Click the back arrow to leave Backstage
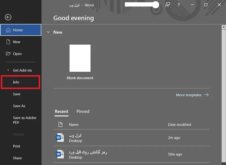 [x=8, y=17]
